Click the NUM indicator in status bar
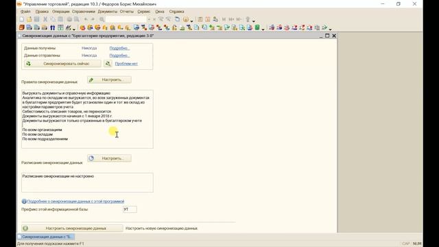Viewport: 439px width, 247px height. (x=417, y=244)
